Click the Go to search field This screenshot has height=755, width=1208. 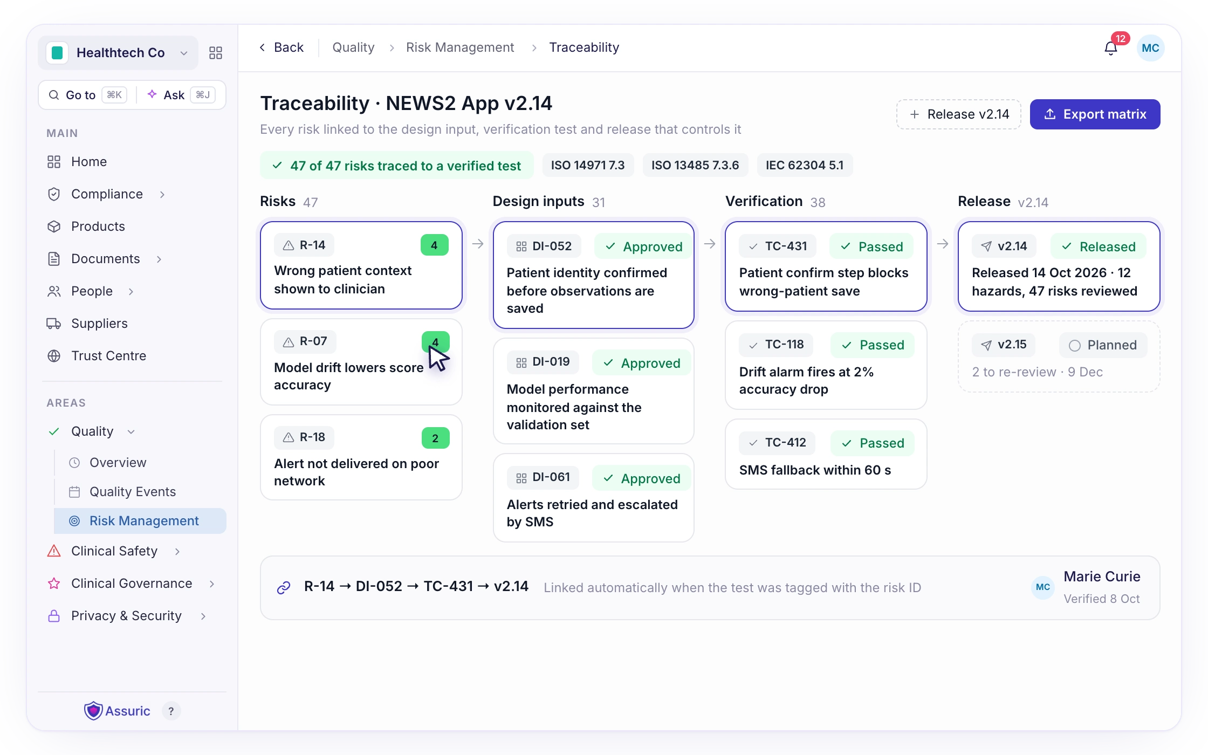coord(87,95)
